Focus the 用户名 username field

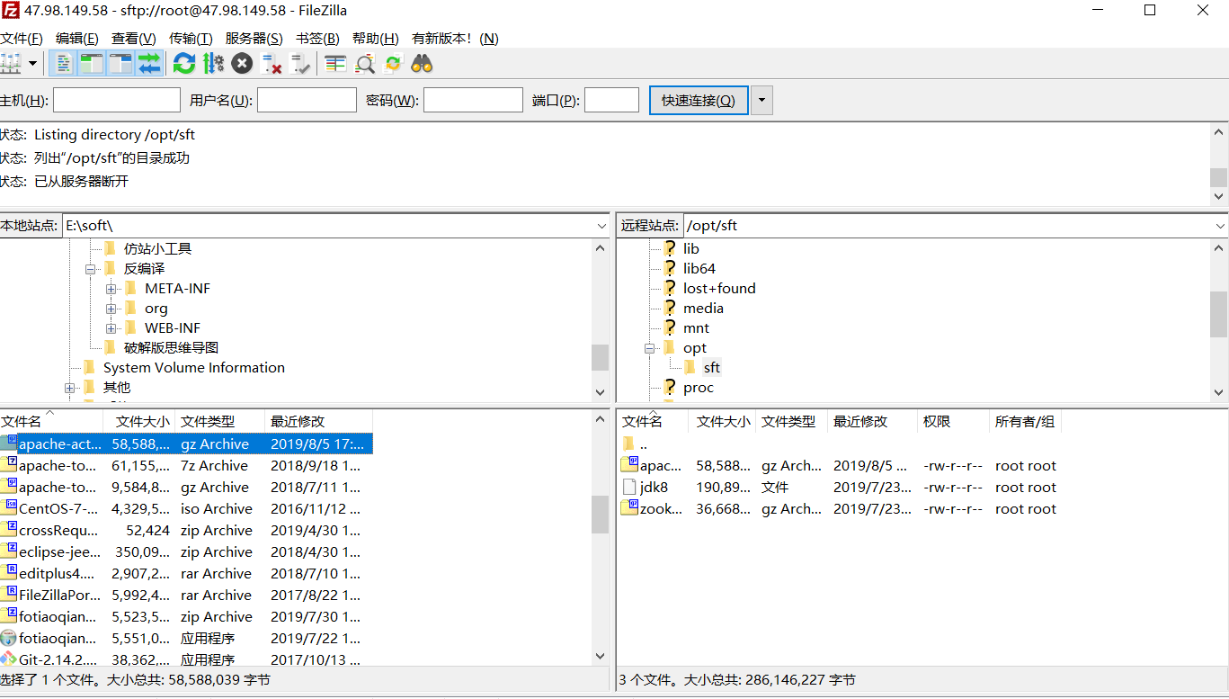(307, 100)
